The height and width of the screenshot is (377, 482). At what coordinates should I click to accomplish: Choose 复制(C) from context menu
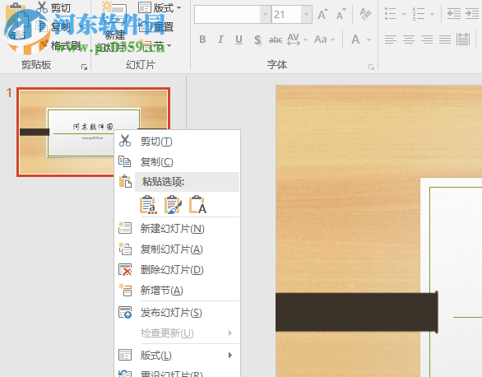pyautogui.click(x=178, y=161)
